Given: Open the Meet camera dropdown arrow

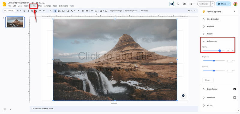Looking at the screenshot, I should click(194, 4).
